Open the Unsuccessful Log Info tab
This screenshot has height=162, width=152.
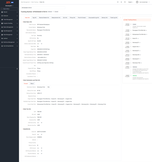[x=94, y=17]
